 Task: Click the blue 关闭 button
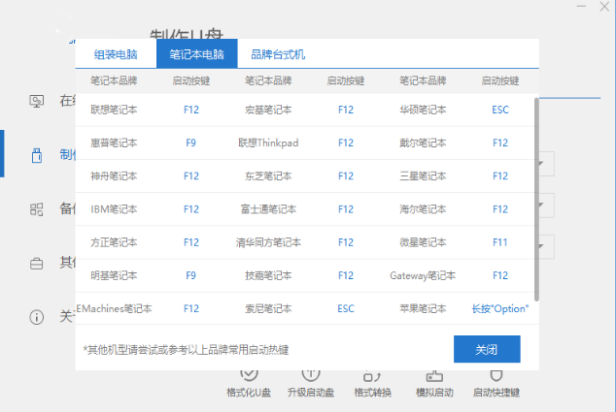(487, 349)
